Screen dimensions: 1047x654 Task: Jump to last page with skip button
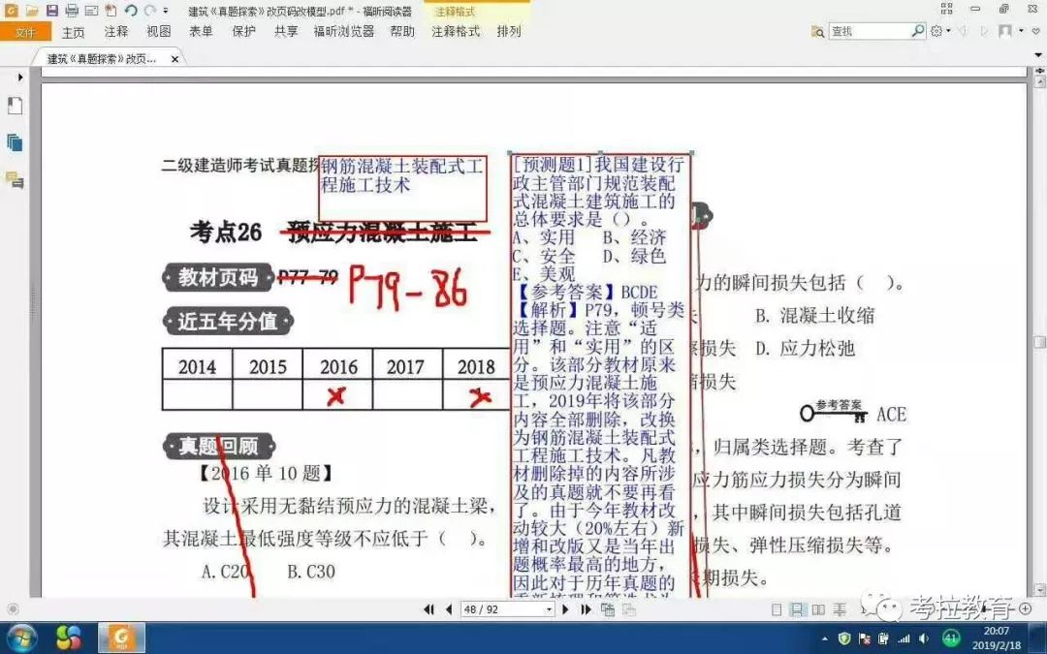coord(586,609)
